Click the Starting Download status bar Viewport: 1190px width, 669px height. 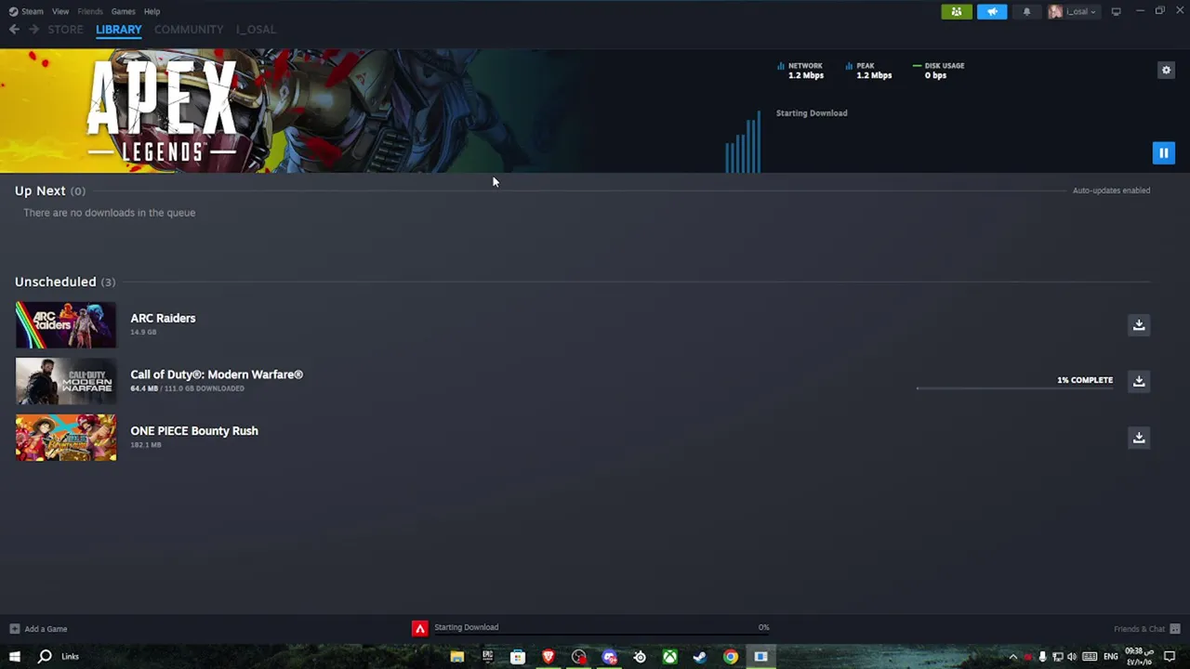pyautogui.click(x=466, y=627)
